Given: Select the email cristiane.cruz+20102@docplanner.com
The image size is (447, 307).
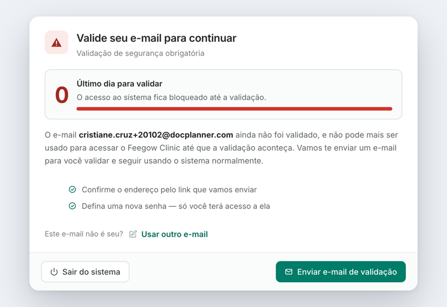Looking at the screenshot, I should tap(156, 135).
